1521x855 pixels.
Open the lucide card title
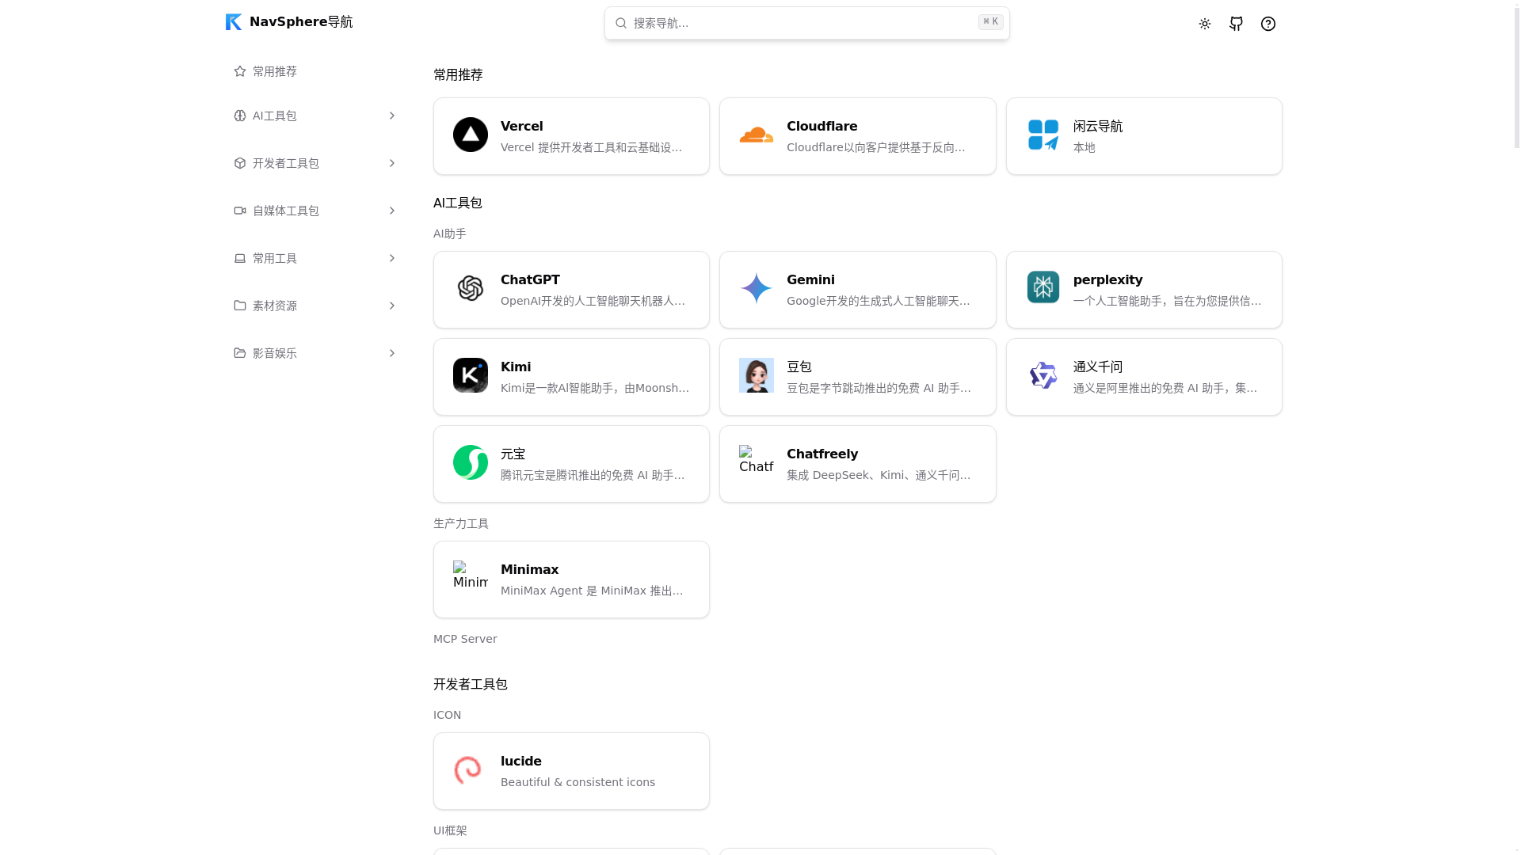[x=520, y=761]
